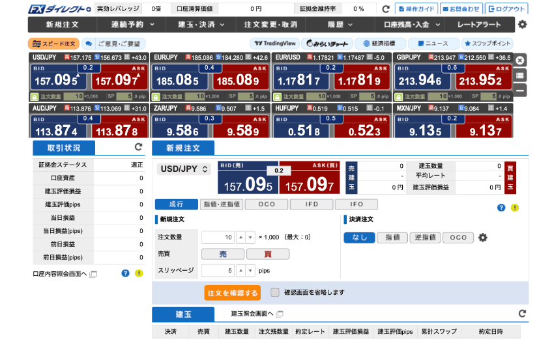554x341 pixels.
Task: Click yellow caution icon in the 新規注文 panel
Action: click(x=515, y=208)
